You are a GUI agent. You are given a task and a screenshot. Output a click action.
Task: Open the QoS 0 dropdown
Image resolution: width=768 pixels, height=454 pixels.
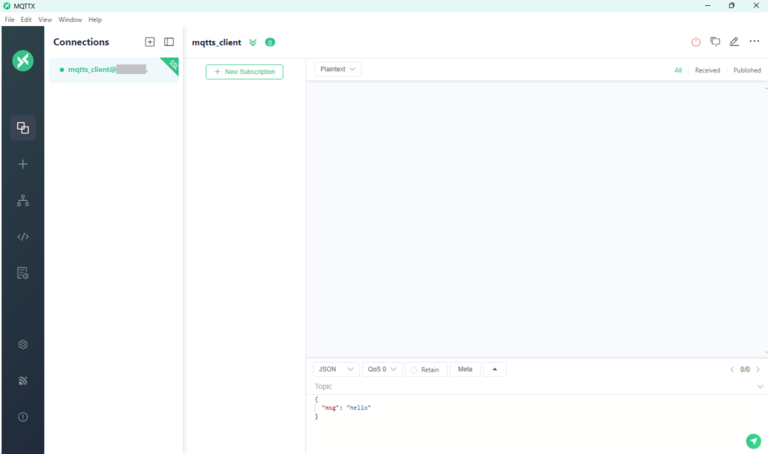click(x=382, y=369)
